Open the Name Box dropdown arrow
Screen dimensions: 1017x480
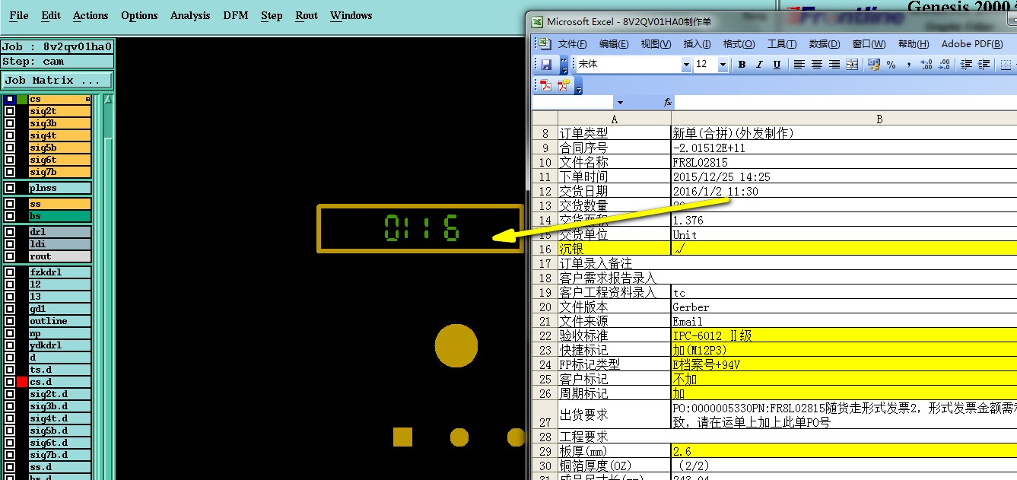620,103
